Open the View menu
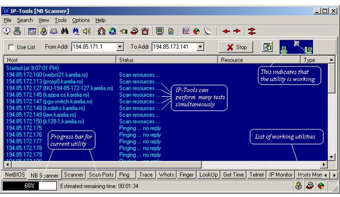The height and width of the screenshot is (197, 340). (x=44, y=20)
